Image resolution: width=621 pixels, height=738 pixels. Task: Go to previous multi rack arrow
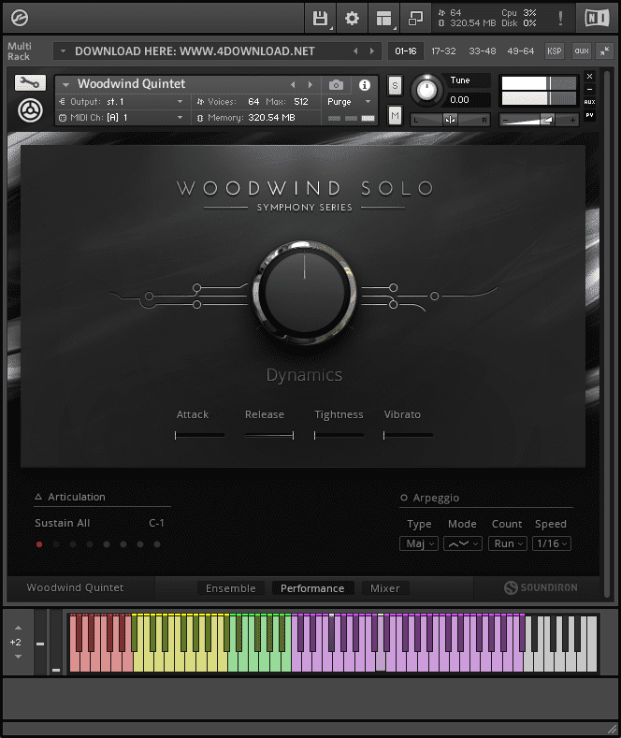pos(355,51)
